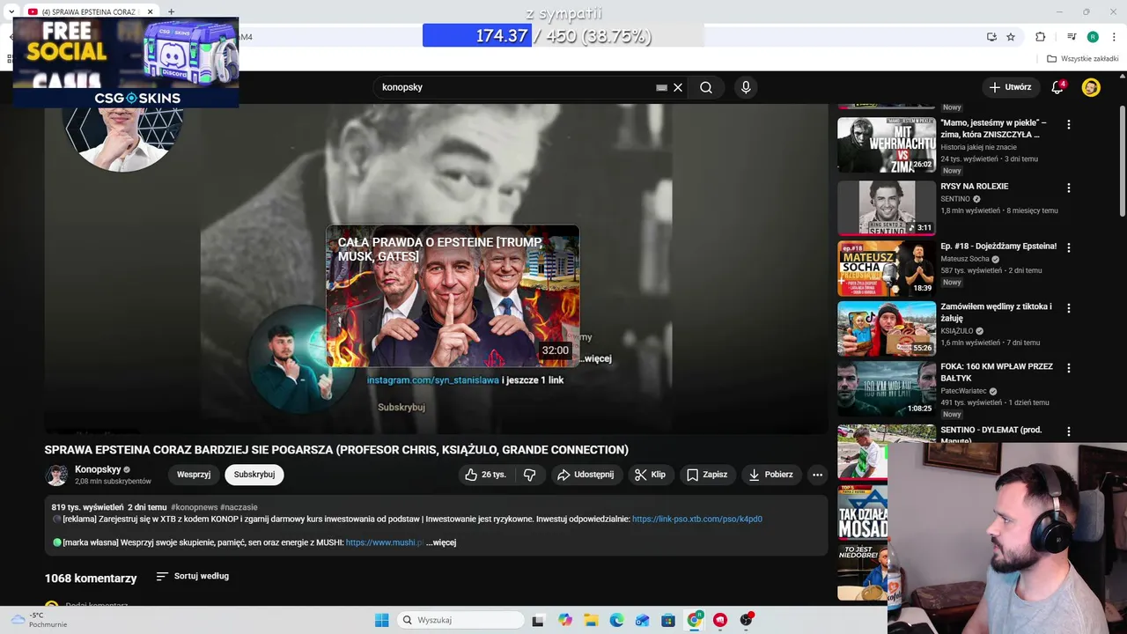This screenshot has height=634, width=1127.
Task: Click the Utwórz create button
Action: click(1009, 87)
